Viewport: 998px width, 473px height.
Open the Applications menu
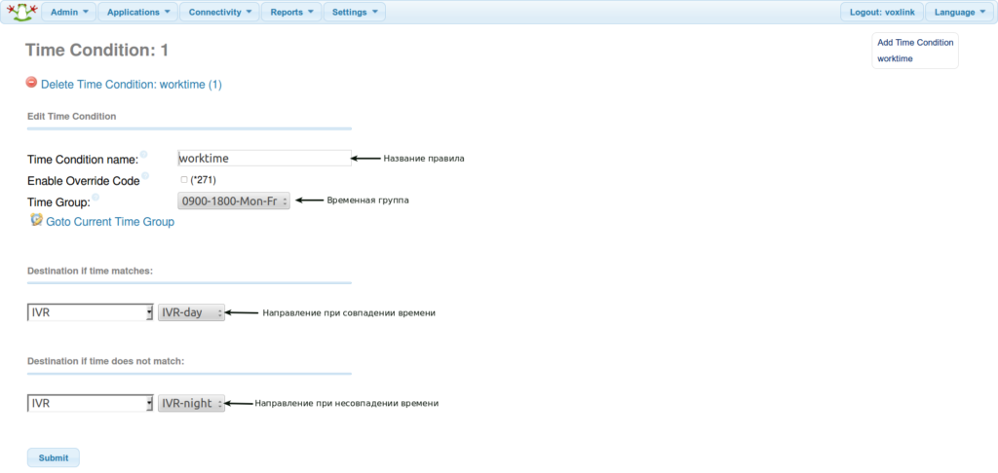pos(138,12)
